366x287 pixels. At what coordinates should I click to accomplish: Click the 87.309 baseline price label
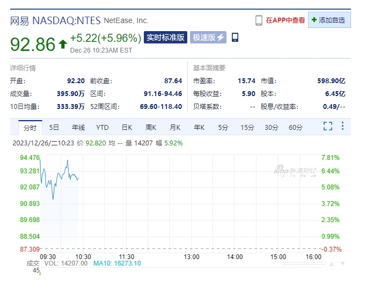[x=30, y=249]
